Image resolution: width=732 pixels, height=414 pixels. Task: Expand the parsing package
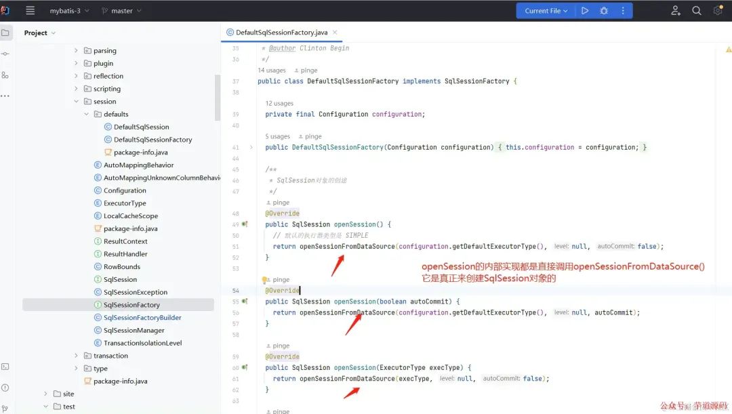(76, 50)
